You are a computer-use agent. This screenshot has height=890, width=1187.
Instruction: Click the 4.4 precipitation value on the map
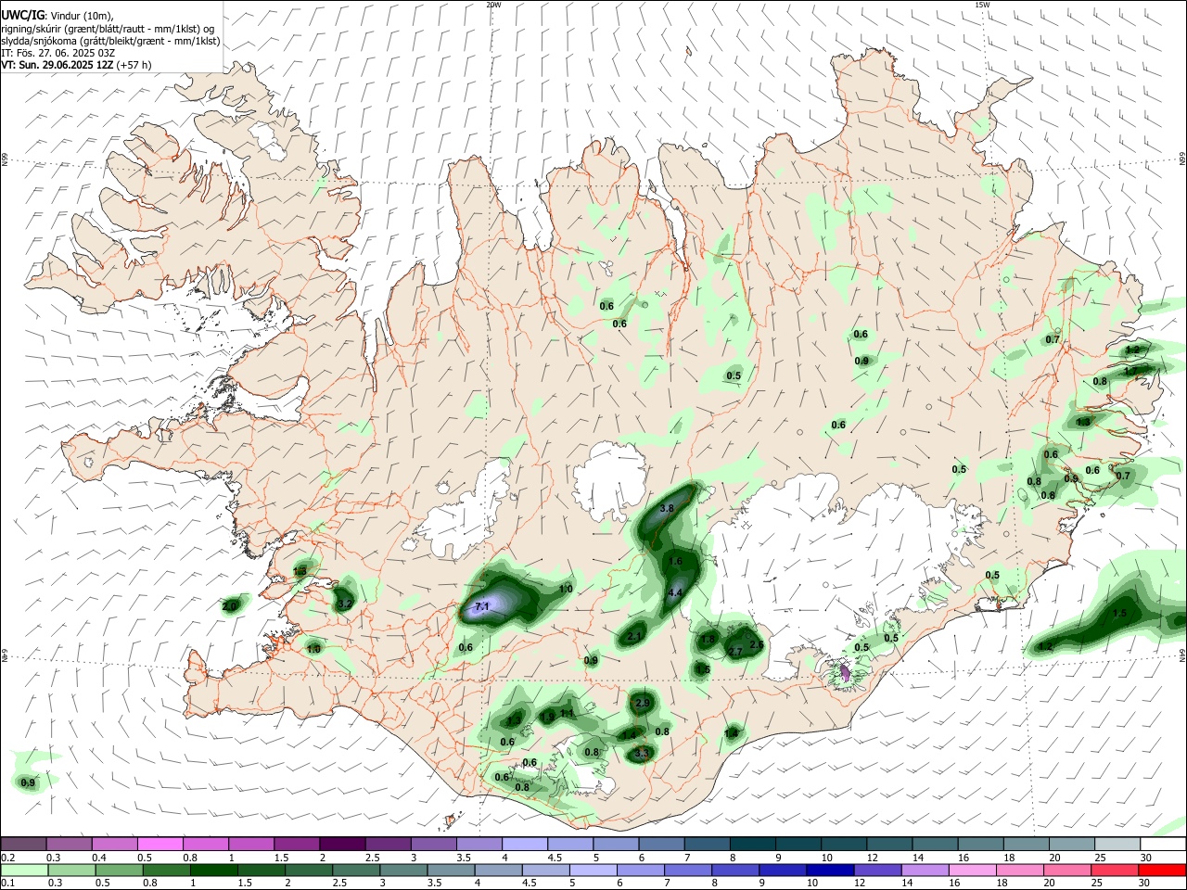[x=675, y=592]
